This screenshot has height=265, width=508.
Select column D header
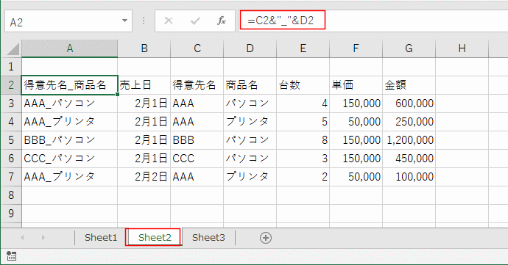[x=250, y=48]
